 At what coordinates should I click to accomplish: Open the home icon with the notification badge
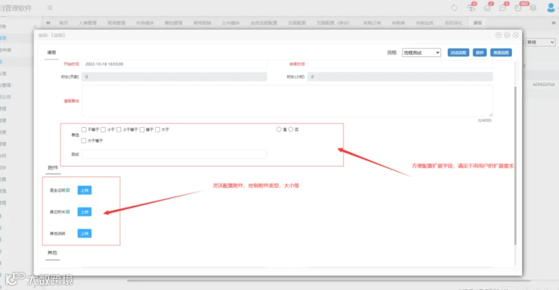[x=487, y=8]
